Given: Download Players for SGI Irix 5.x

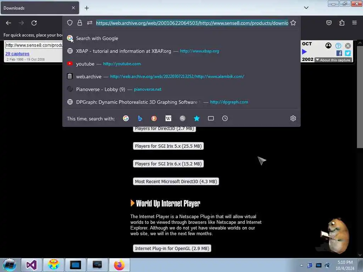Looking at the screenshot, I should coord(168,146).
